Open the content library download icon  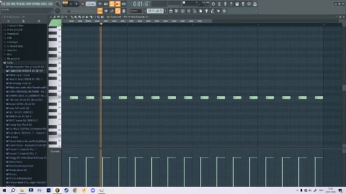[255, 4]
